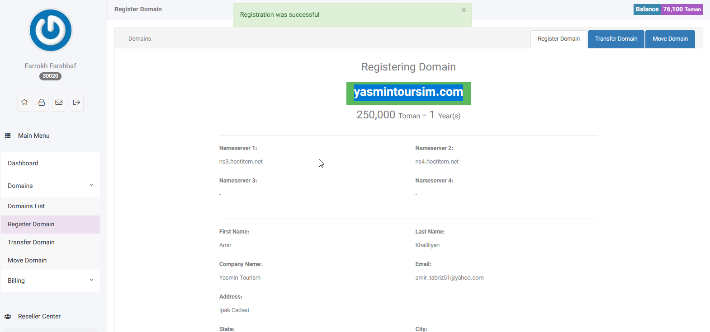The width and height of the screenshot is (710, 332).
Task: Click the Main Menu list icon
Action: 8,136
